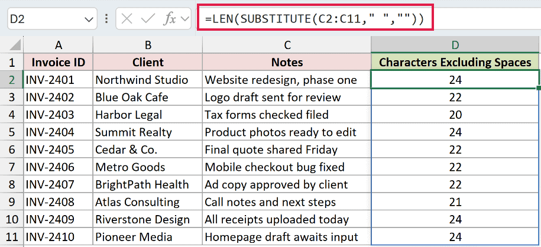This screenshot has width=541, height=247.
Task: Select cell INV-2406
Action: click(x=59, y=167)
